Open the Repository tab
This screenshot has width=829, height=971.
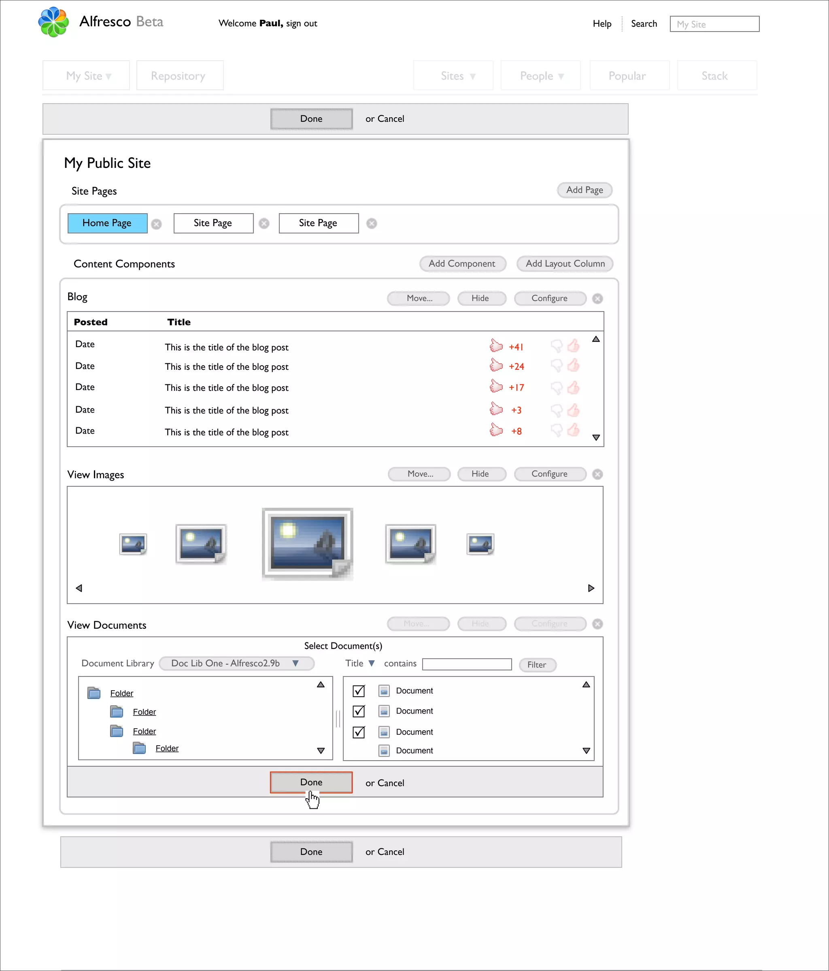tap(180, 75)
